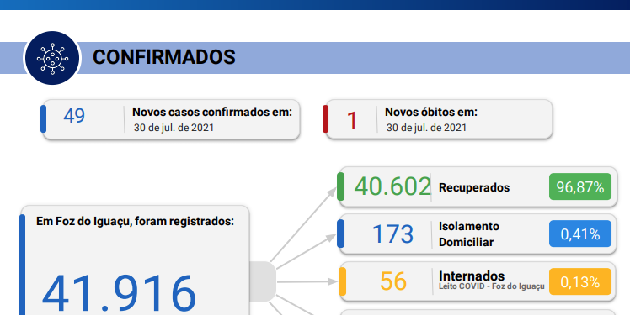Click the Internados label
Screen dimensions: 630x315
point(472,276)
